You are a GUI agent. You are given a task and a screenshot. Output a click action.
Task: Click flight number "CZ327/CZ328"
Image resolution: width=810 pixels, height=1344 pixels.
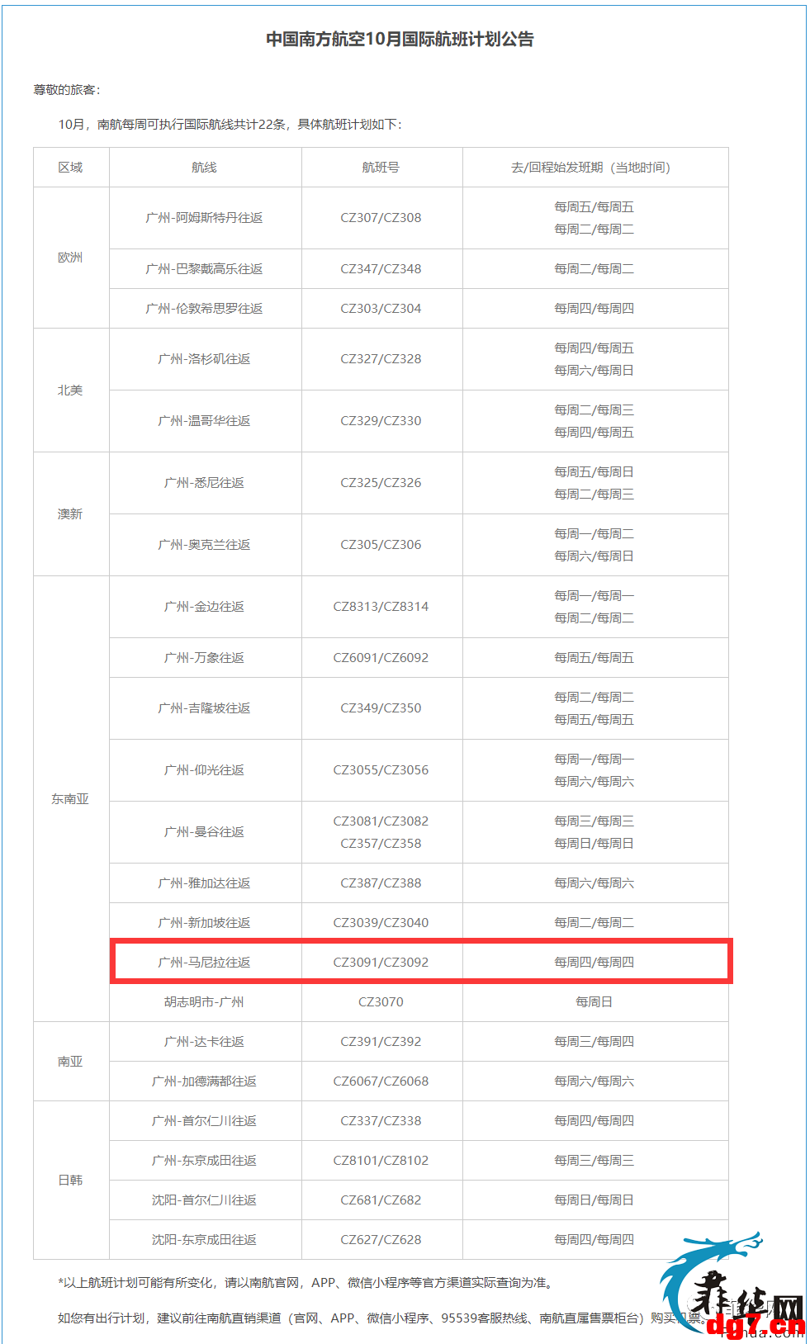[381, 359]
